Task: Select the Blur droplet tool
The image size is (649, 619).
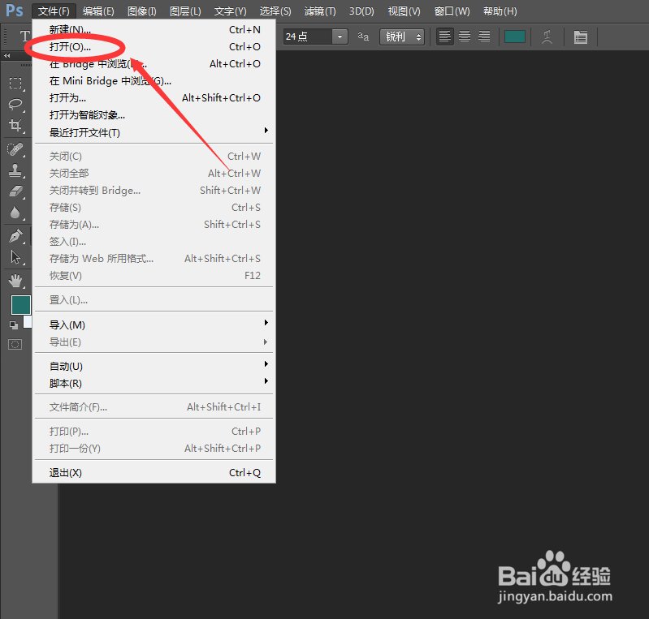Action: click(15, 213)
